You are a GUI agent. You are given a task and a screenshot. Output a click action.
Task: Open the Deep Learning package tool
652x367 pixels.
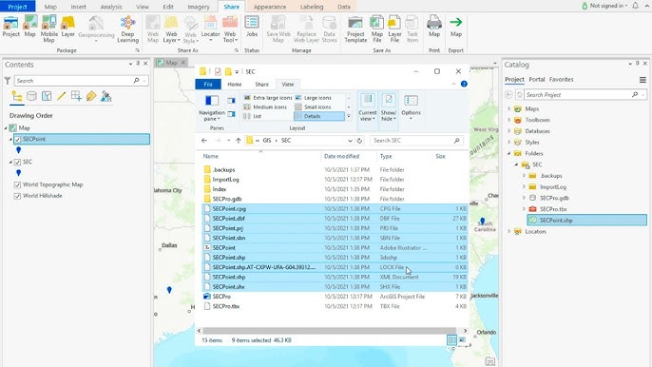point(127,29)
